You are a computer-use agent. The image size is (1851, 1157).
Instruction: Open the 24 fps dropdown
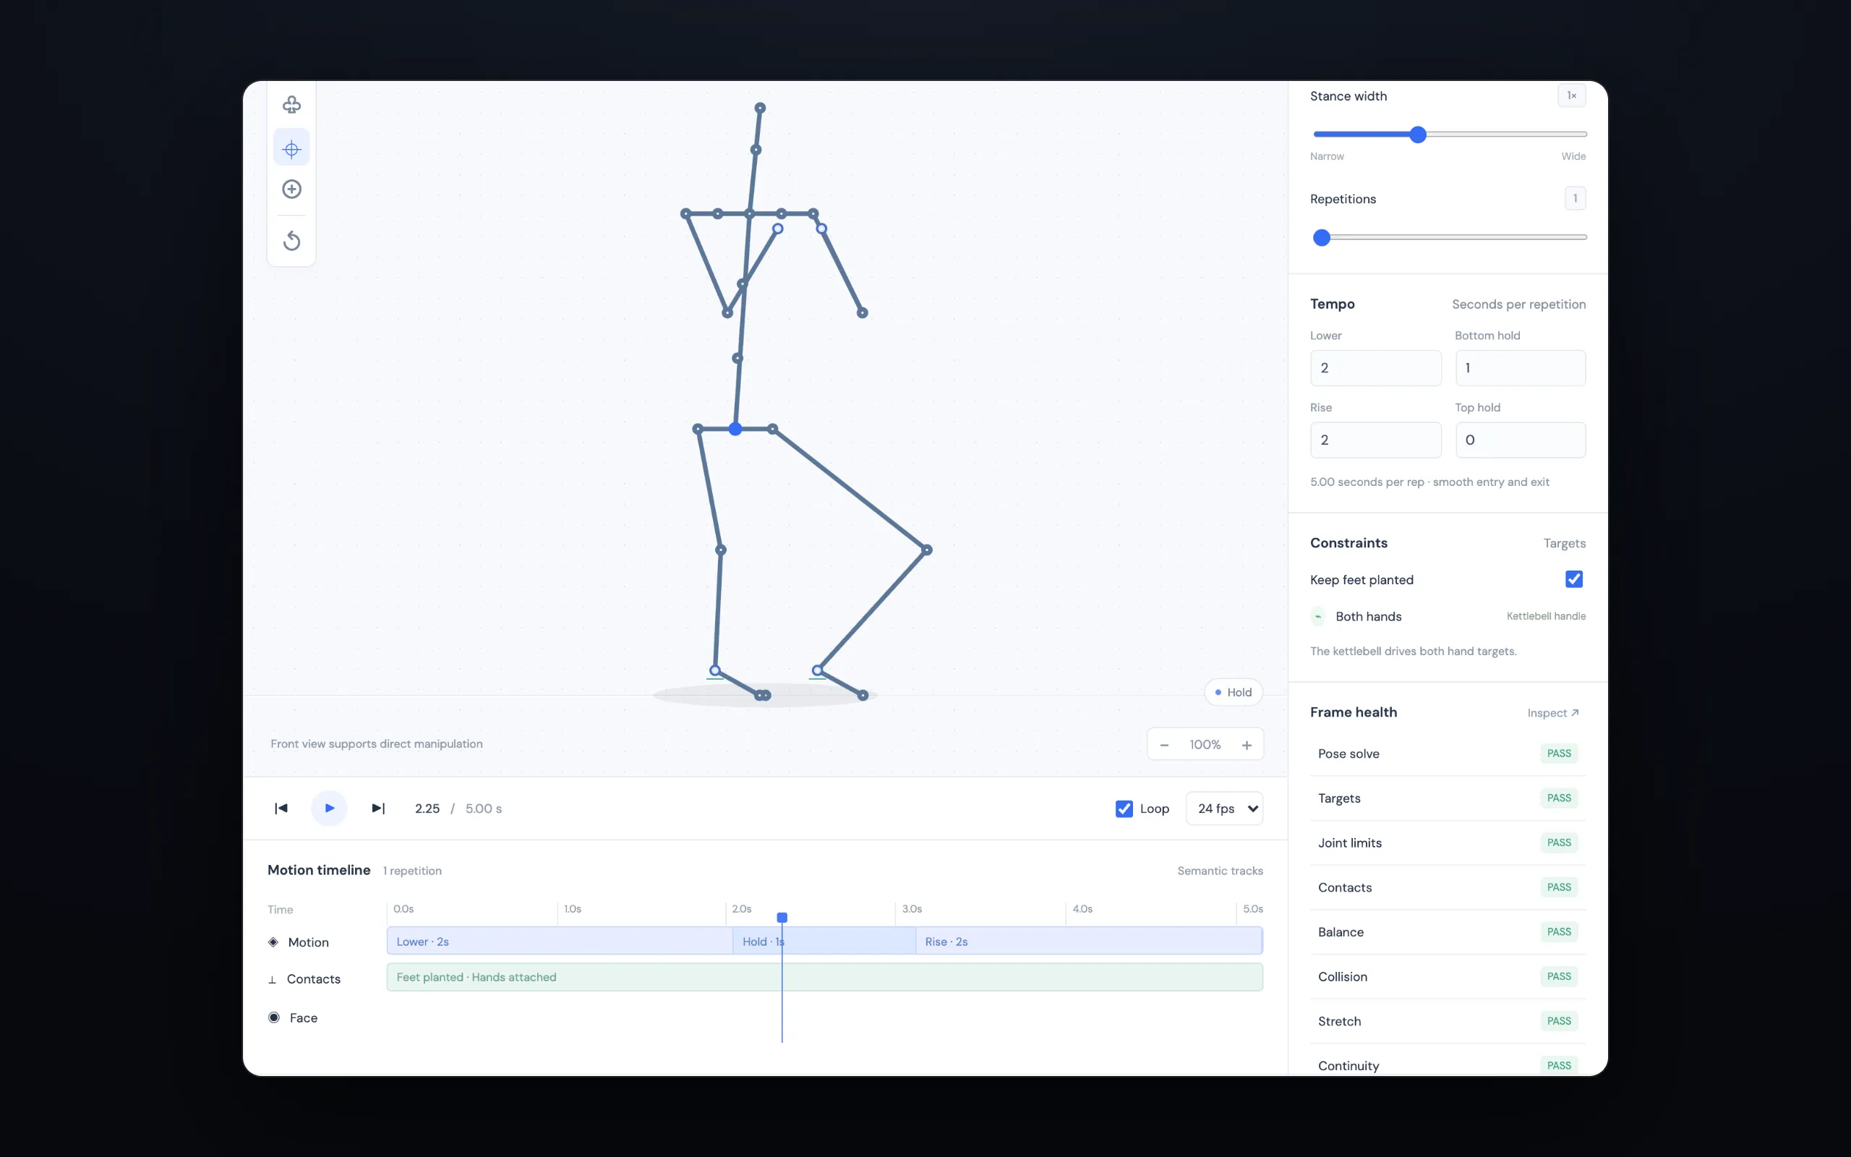tap(1224, 808)
